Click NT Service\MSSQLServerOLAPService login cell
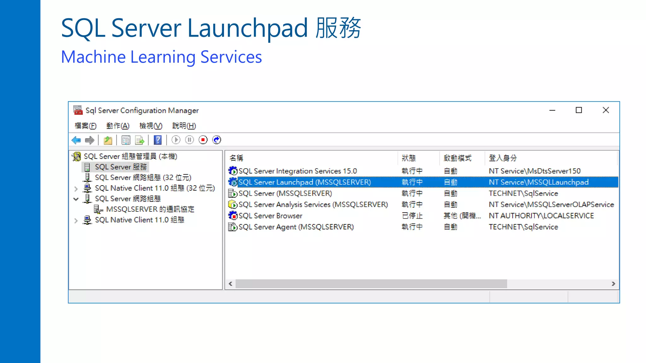Image resolution: width=646 pixels, height=363 pixels. coord(551,205)
